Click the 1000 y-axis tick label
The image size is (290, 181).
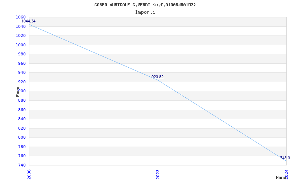pos(21,45)
